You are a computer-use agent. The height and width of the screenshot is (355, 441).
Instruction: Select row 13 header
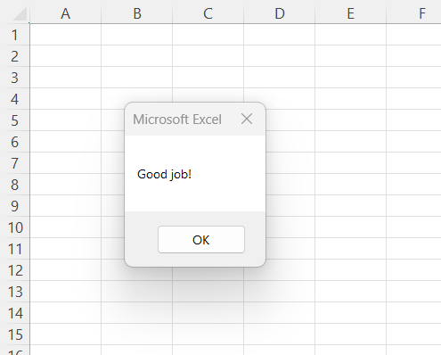point(15,292)
